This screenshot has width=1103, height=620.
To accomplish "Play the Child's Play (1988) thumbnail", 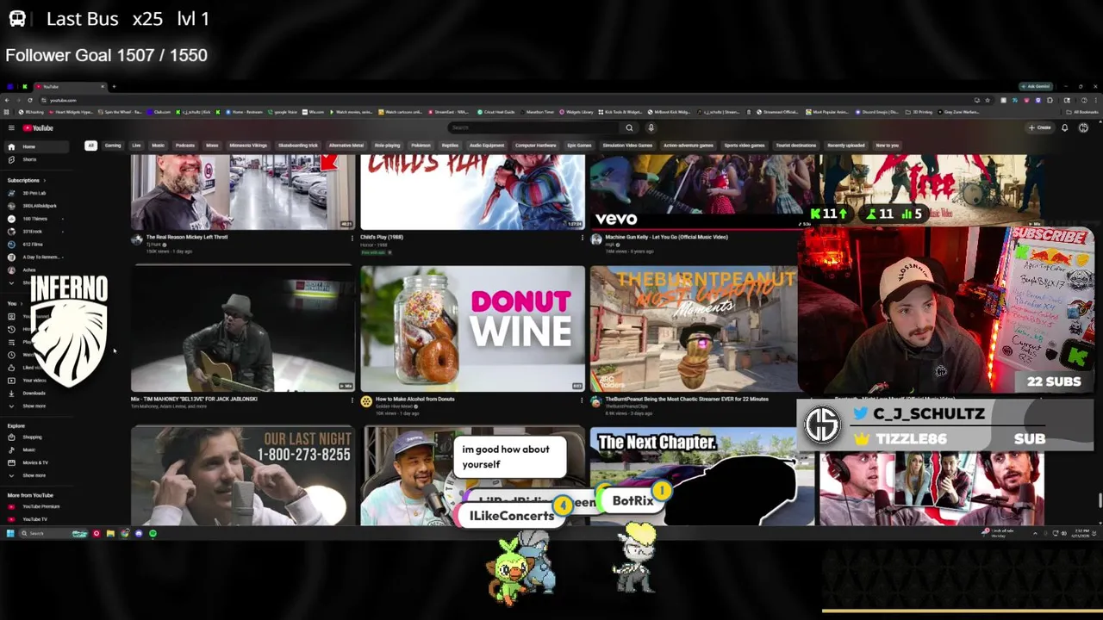I will coord(472,192).
